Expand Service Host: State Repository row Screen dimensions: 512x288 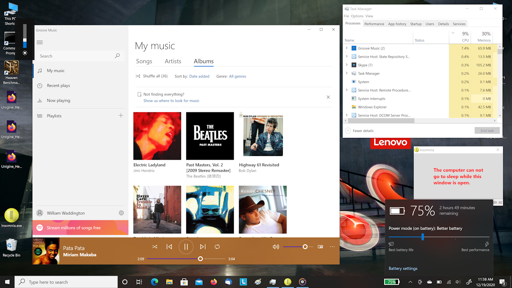(x=347, y=57)
